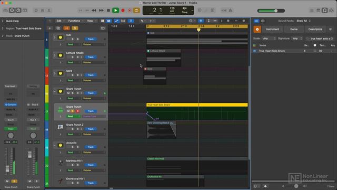Toggle the Quick Help button in control bar
Screen dimensions: 337x190
coord(18,11)
